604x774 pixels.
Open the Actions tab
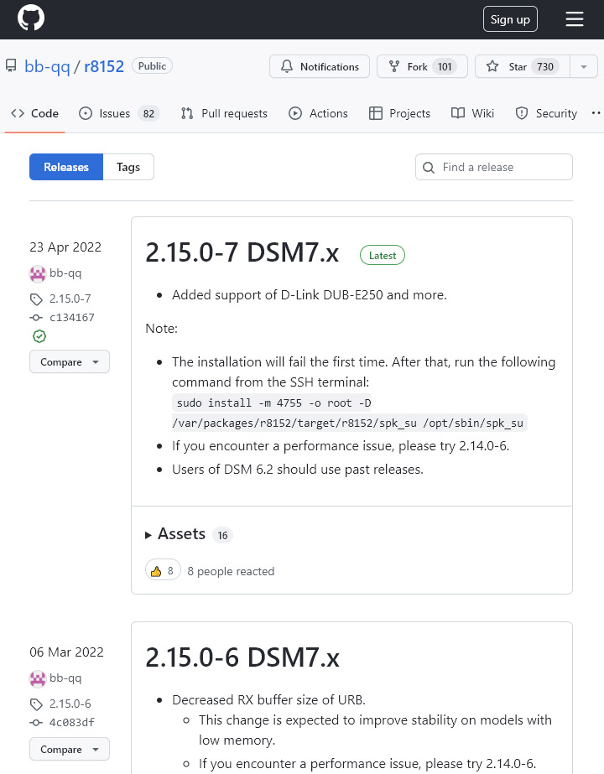(319, 113)
